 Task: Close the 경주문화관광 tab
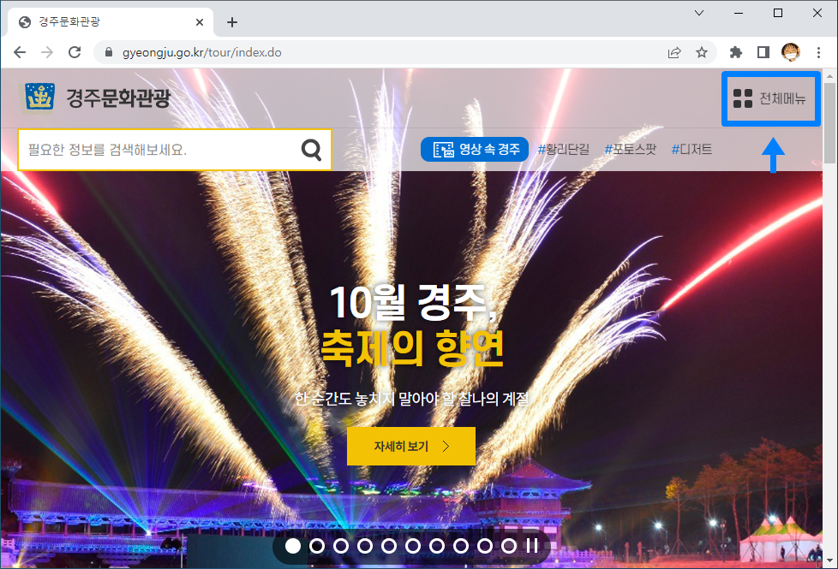coord(200,22)
